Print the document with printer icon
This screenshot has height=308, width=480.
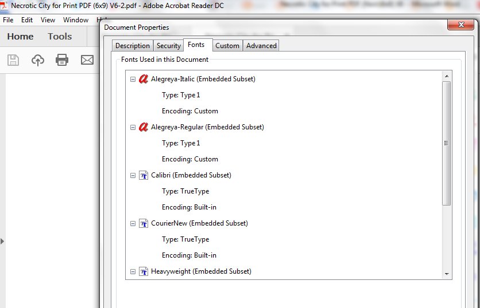[62, 60]
